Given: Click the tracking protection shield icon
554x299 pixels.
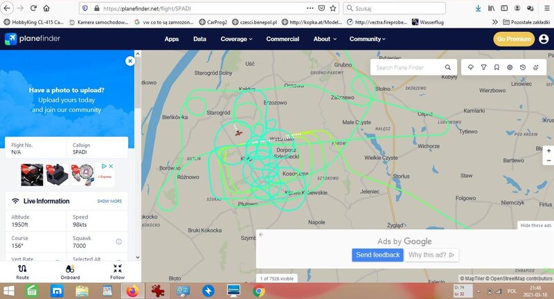Looking at the screenshot, I should (x=84, y=8).
